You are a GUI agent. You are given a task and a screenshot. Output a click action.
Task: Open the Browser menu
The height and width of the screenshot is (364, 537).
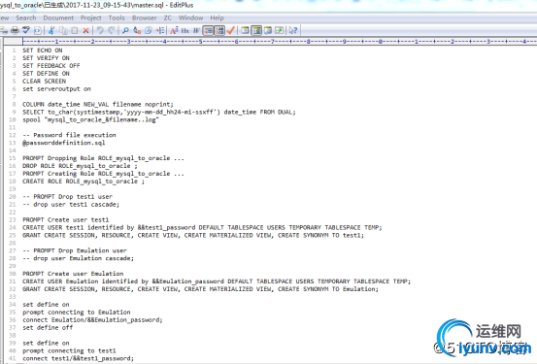tap(144, 17)
